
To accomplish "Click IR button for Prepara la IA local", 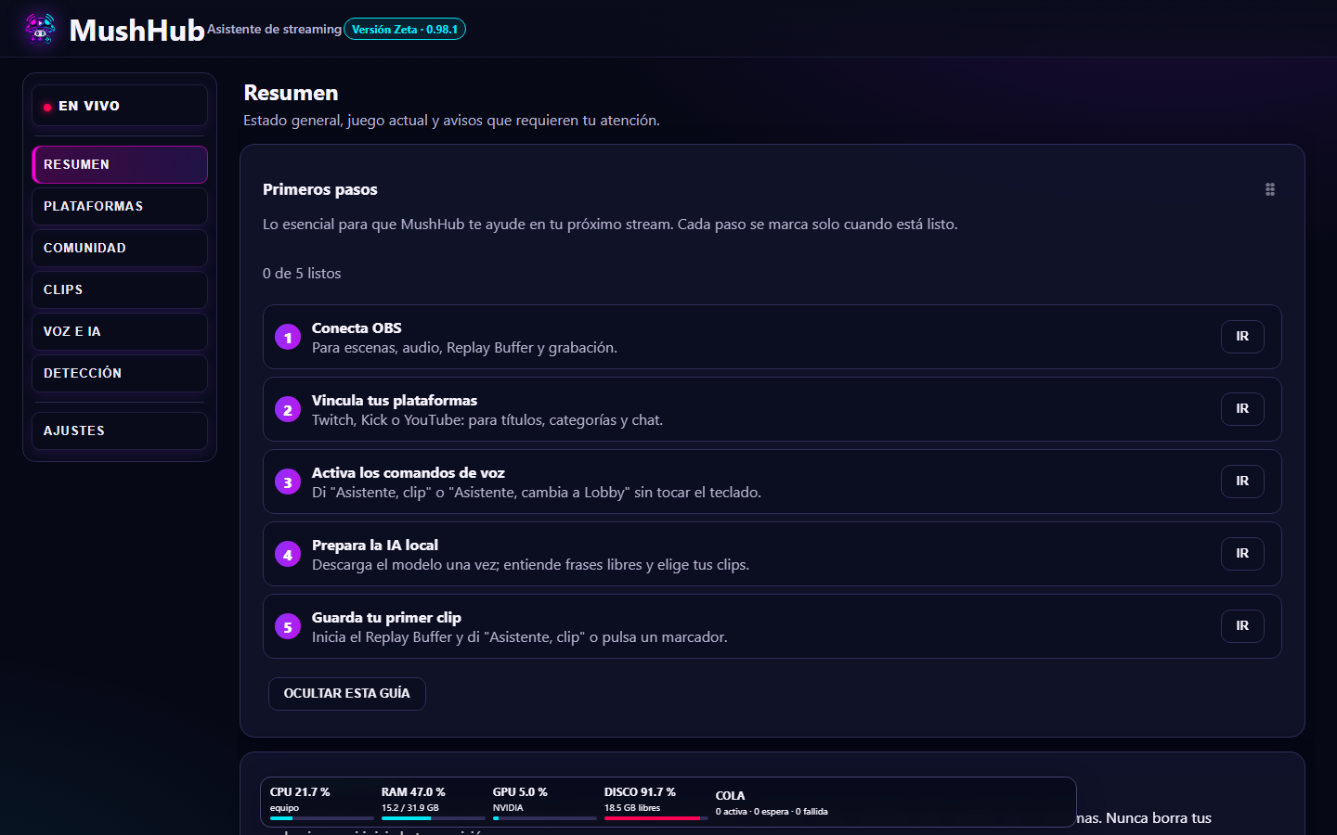I will 1242,554.
